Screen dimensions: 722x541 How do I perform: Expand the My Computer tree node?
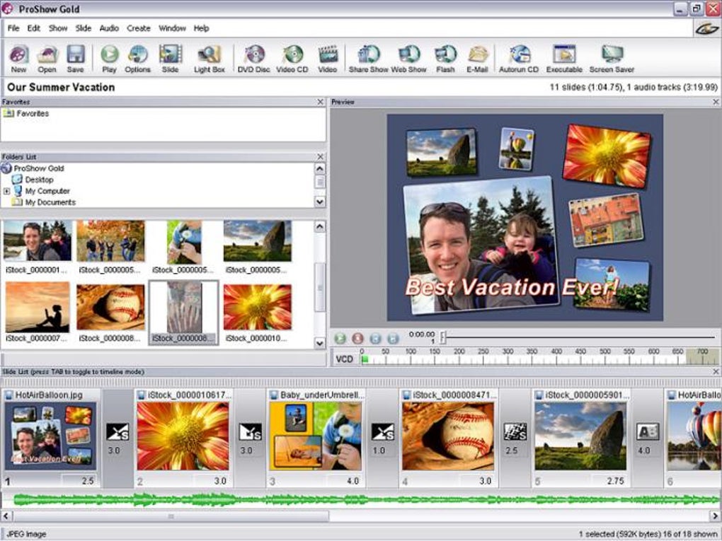click(x=7, y=191)
